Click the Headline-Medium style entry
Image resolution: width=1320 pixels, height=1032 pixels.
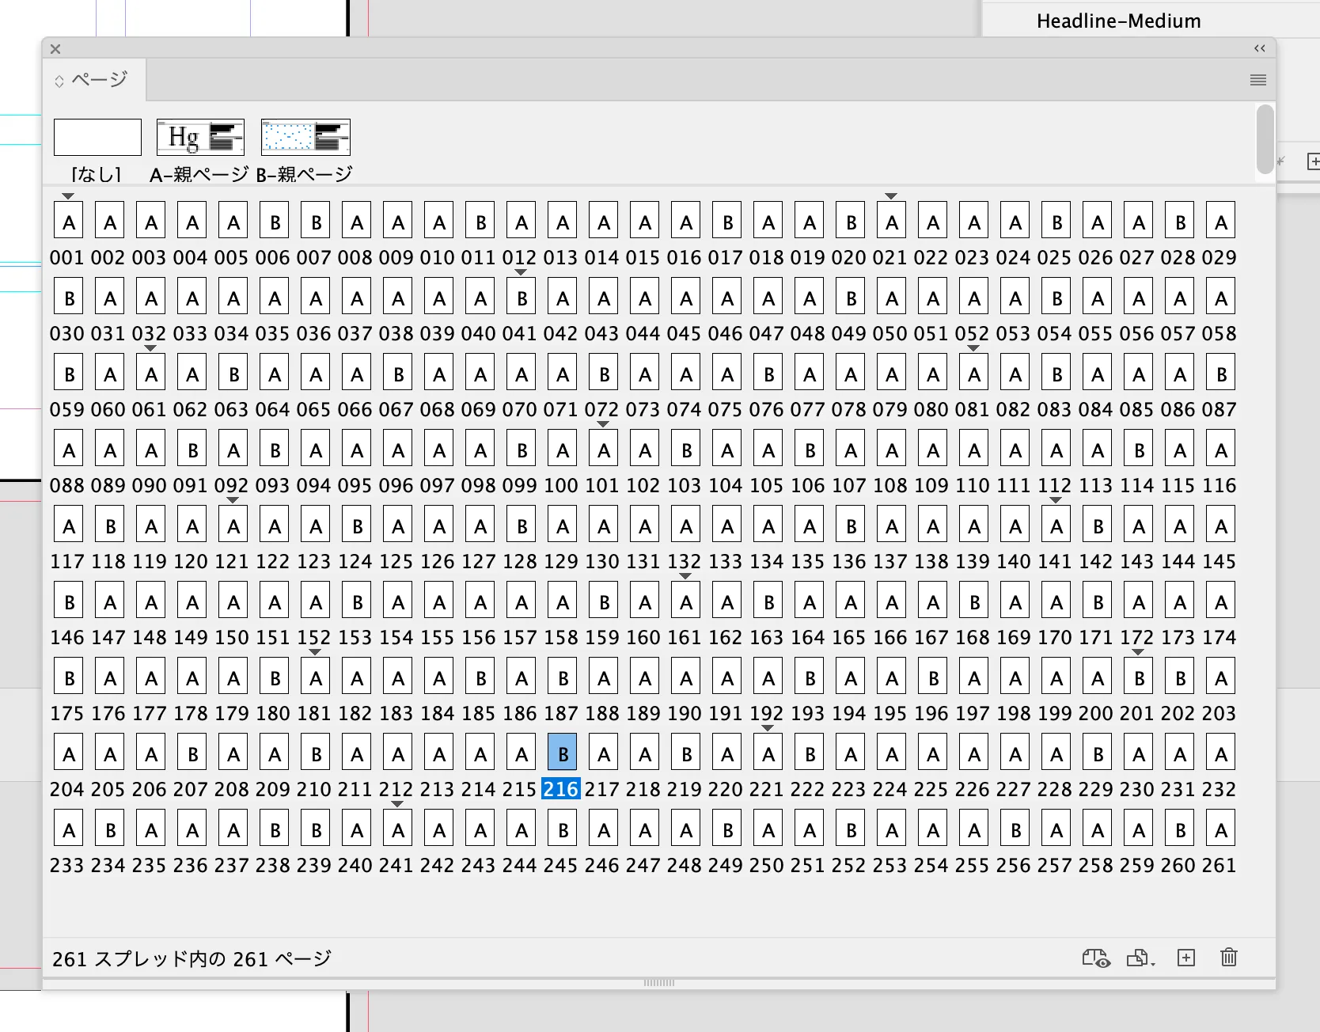coord(1118,21)
